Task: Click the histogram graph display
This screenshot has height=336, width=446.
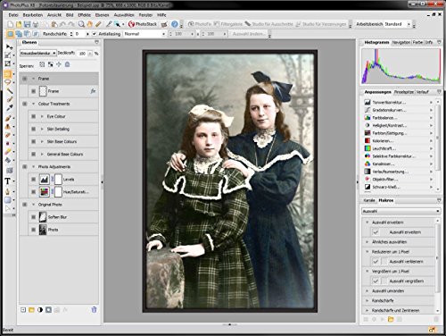Action: pyautogui.click(x=401, y=66)
